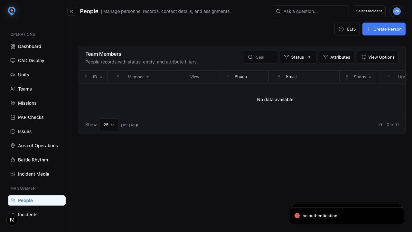Open the Select Incident dropdown
This screenshot has width=412, height=232.
click(x=369, y=11)
